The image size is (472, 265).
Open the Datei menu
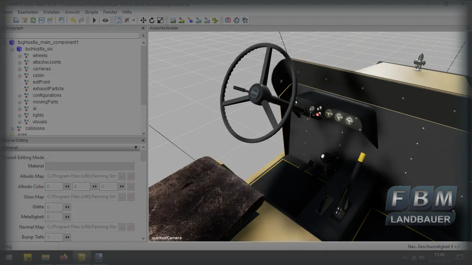(7, 12)
